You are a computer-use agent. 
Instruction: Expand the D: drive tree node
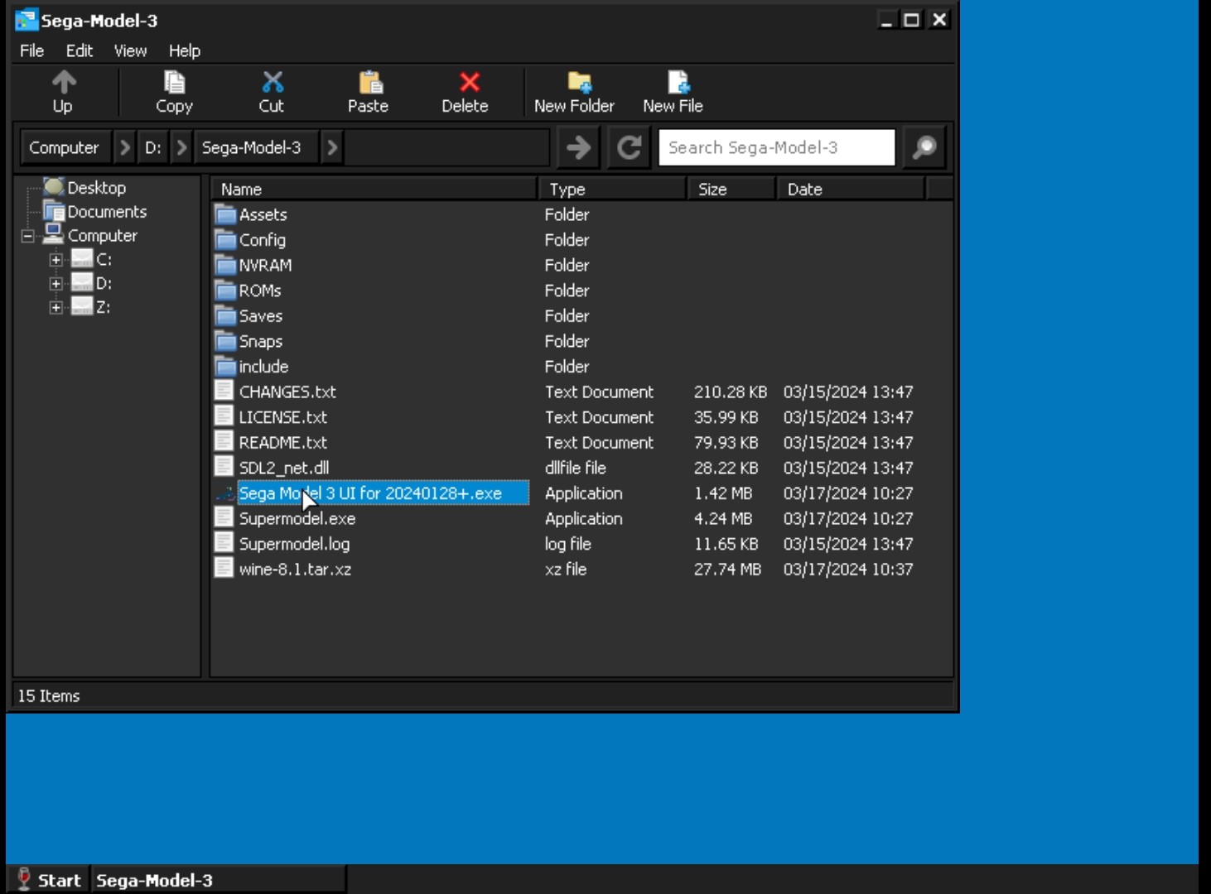[x=55, y=284]
